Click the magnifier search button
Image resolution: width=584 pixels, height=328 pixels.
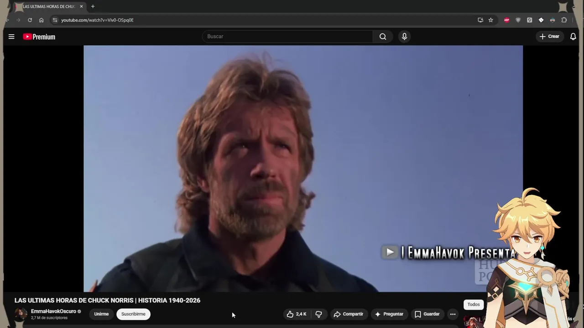tap(383, 36)
